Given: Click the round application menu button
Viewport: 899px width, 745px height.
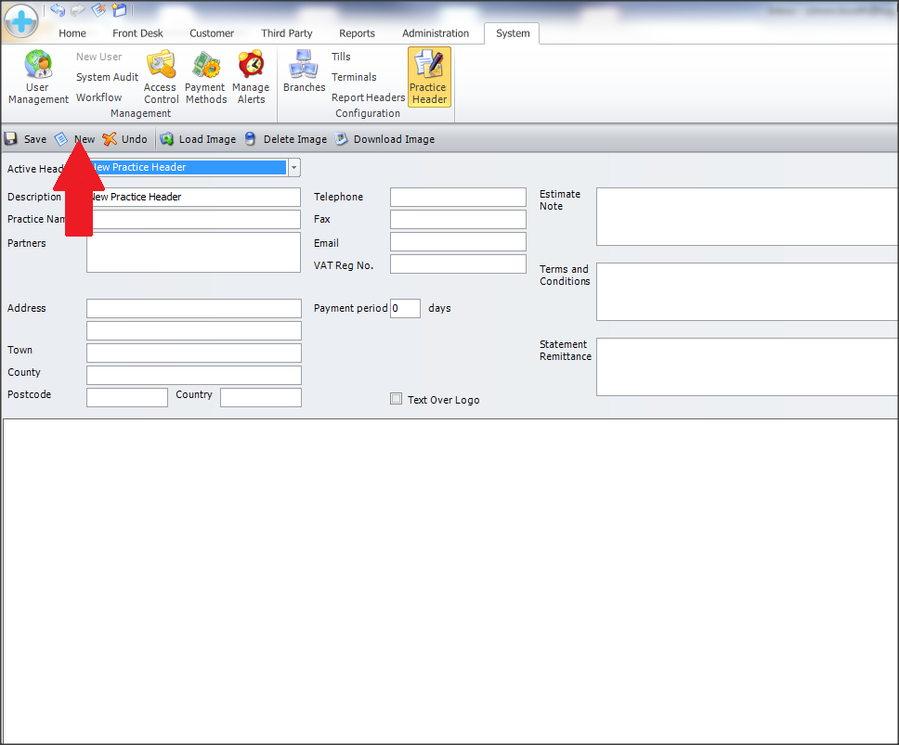Looking at the screenshot, I should point(21,20).
